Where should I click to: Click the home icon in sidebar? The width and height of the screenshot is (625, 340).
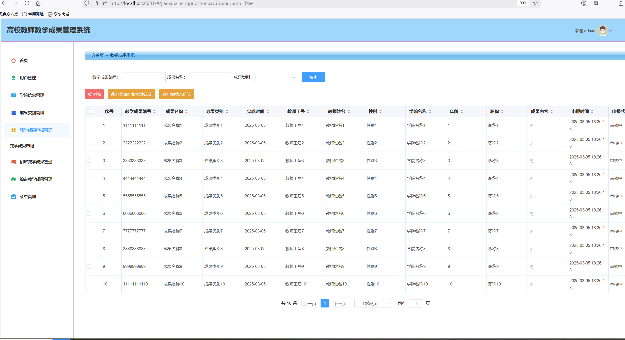(14, 61)
